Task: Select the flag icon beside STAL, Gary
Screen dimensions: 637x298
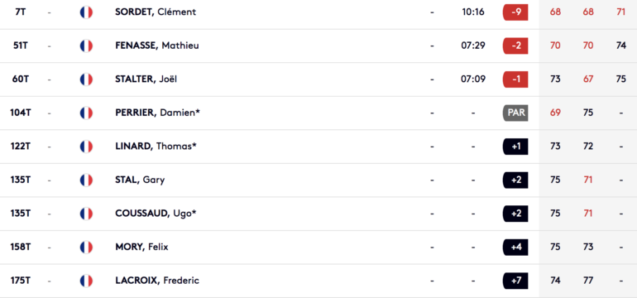Action: [86, 180]
